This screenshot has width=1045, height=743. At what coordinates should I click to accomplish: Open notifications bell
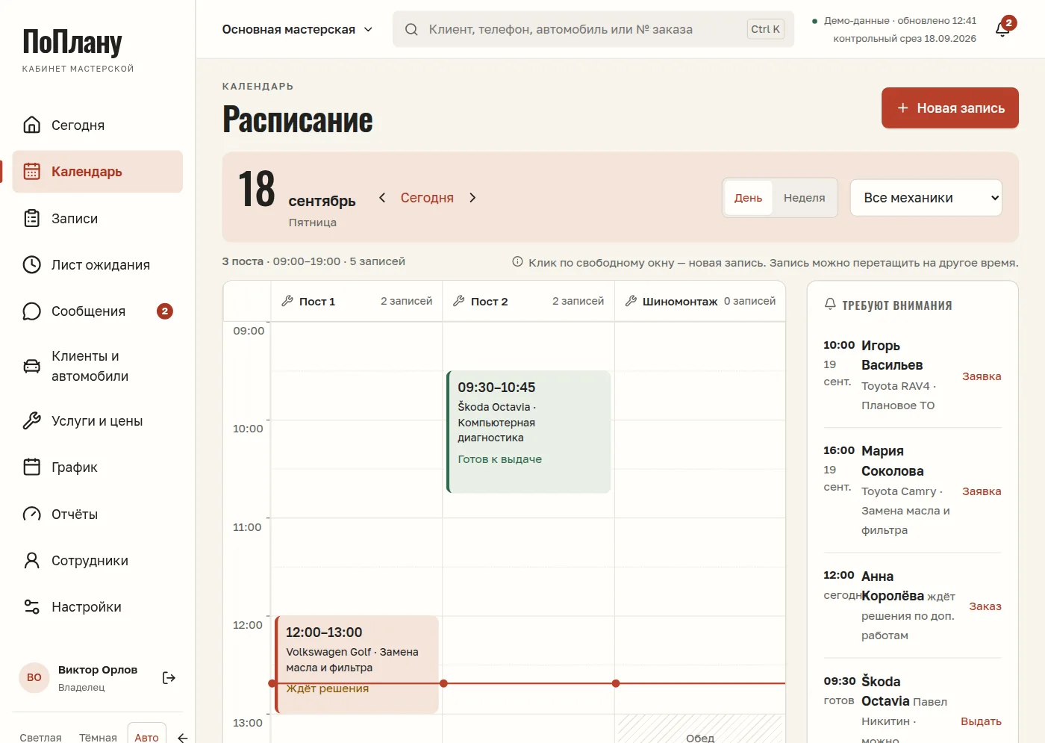click(1003, 29)
